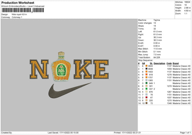Click the Width value 4.80 in
The width and height of the screenshot is (192, 135).
point(187,11)
